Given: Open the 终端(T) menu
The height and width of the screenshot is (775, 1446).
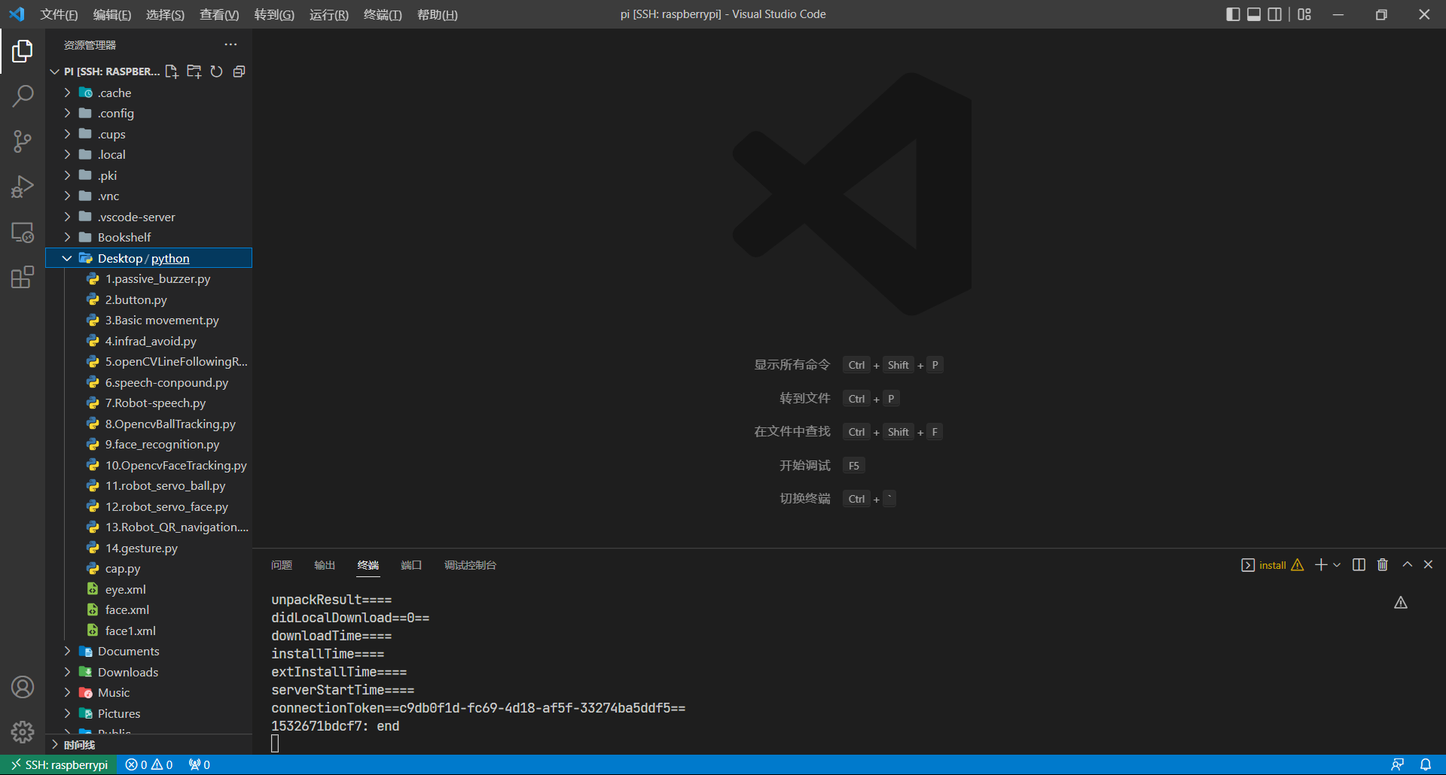Looking at the screenshot, I should click(383, 14).
